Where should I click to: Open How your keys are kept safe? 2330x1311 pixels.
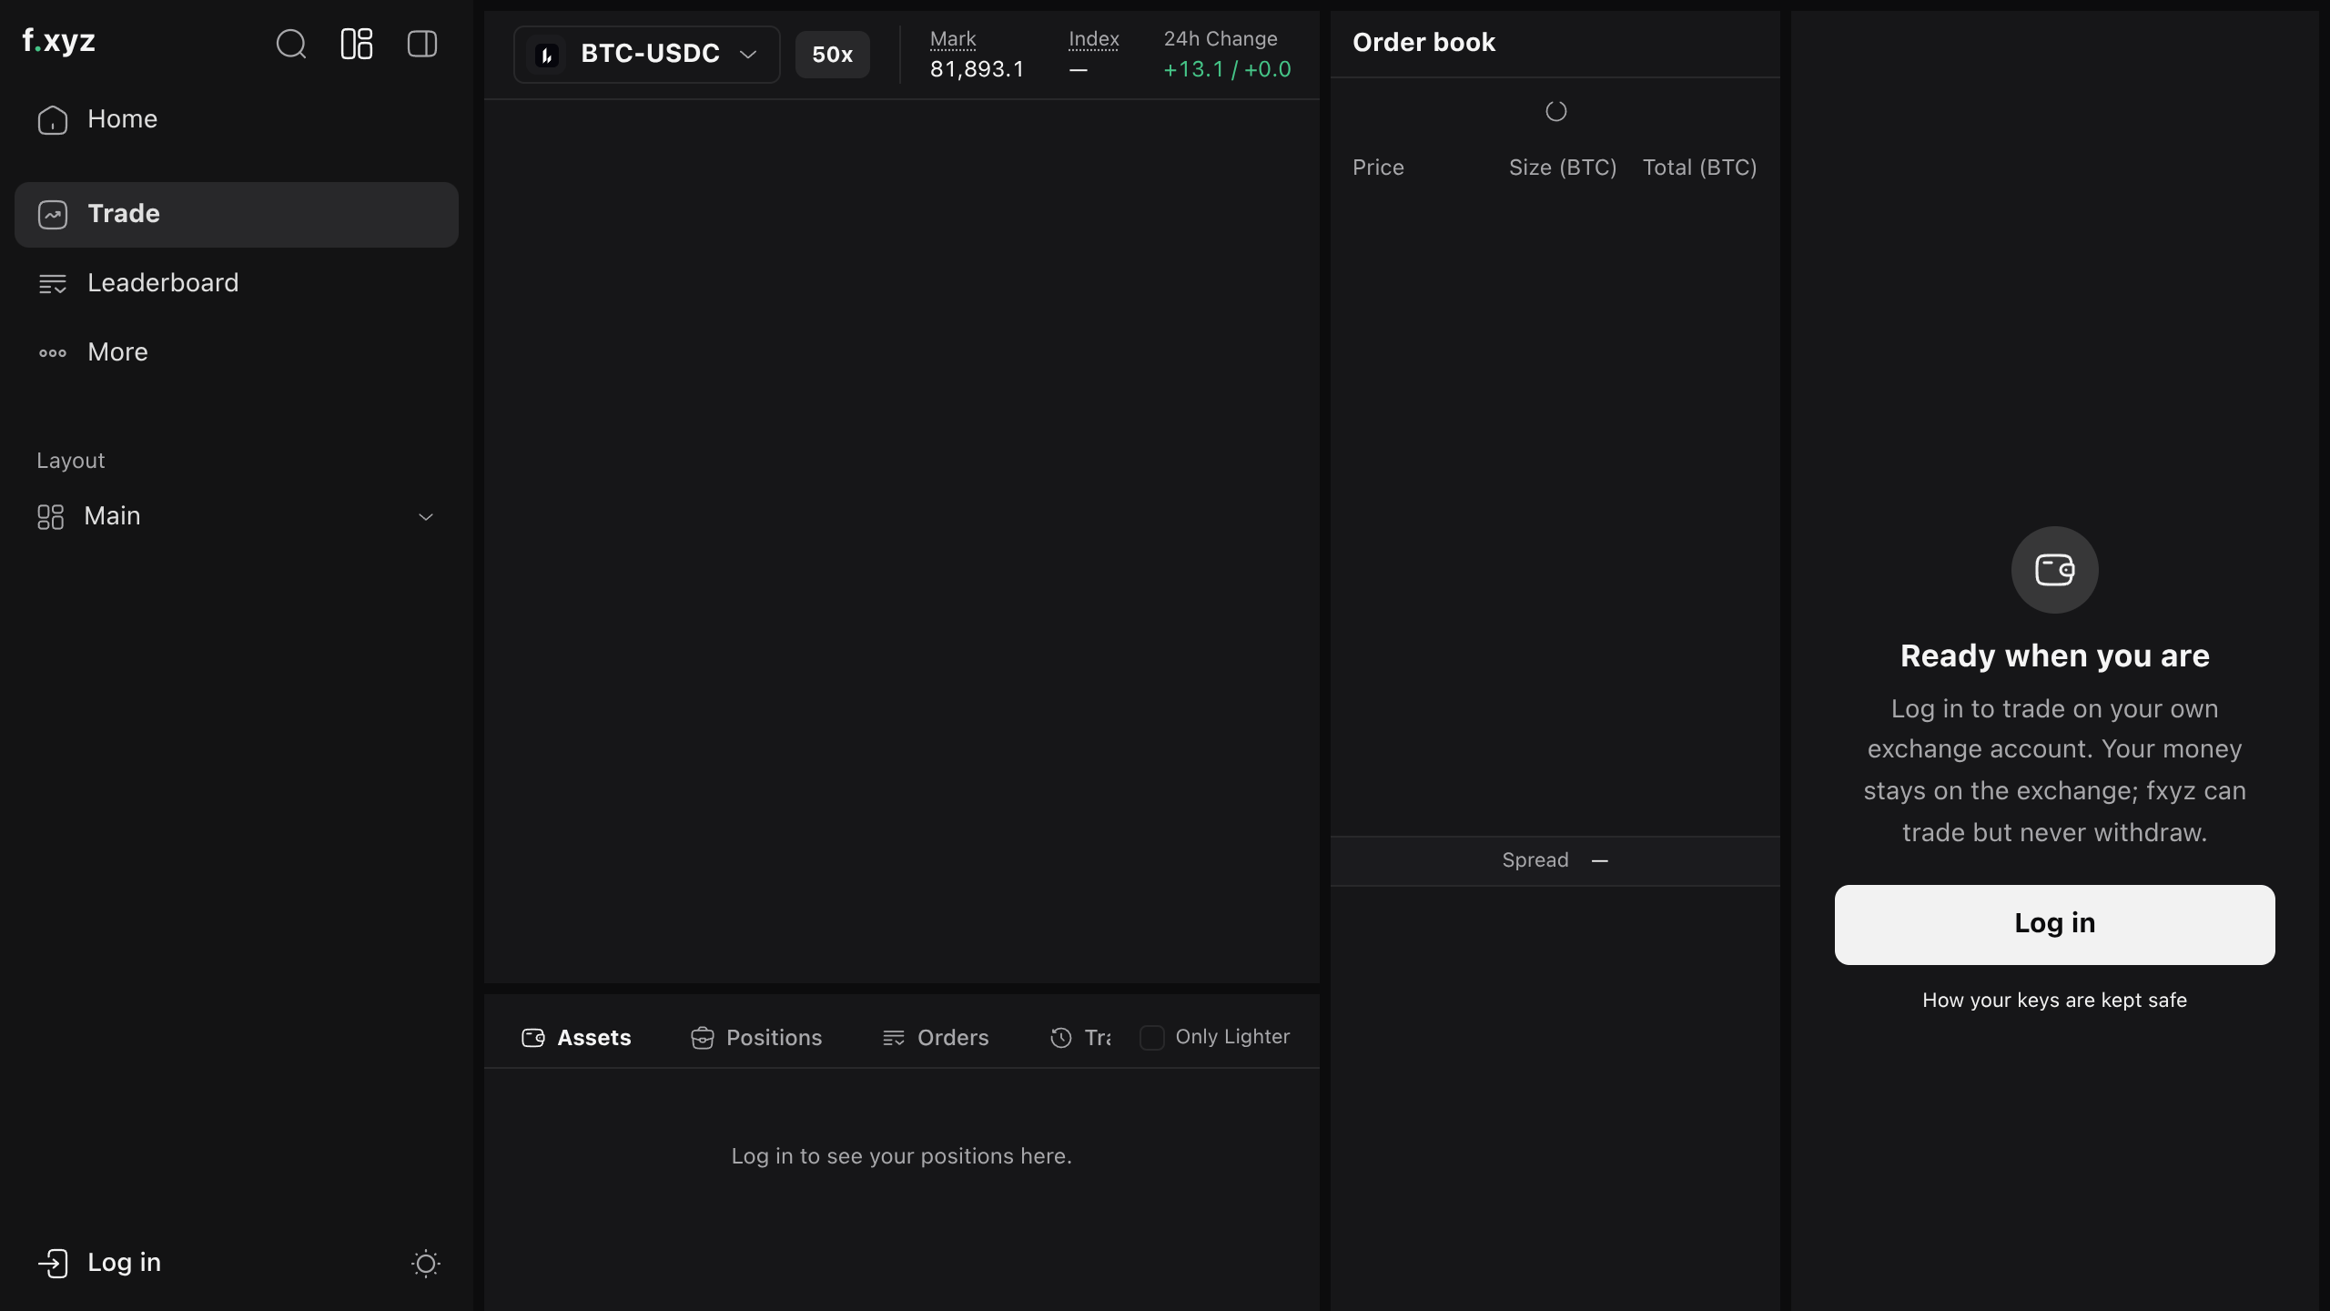click(x=2054, y=1000)
